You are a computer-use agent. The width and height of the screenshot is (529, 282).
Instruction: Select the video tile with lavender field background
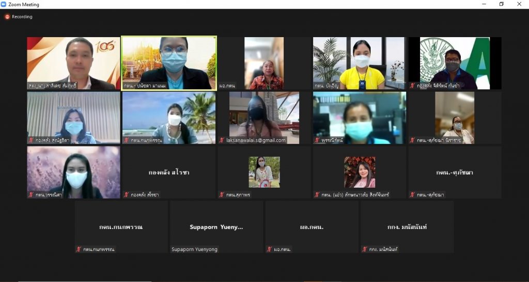pos(73,172)
